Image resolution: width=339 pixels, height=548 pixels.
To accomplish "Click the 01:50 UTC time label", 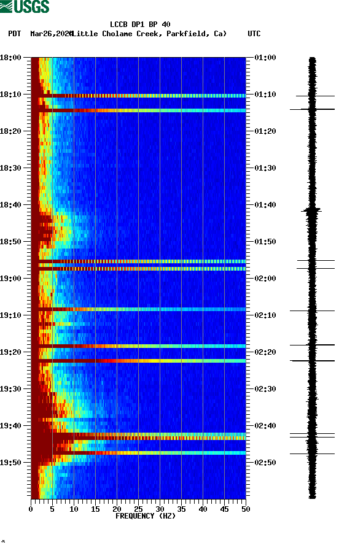I will pos(265,242).
